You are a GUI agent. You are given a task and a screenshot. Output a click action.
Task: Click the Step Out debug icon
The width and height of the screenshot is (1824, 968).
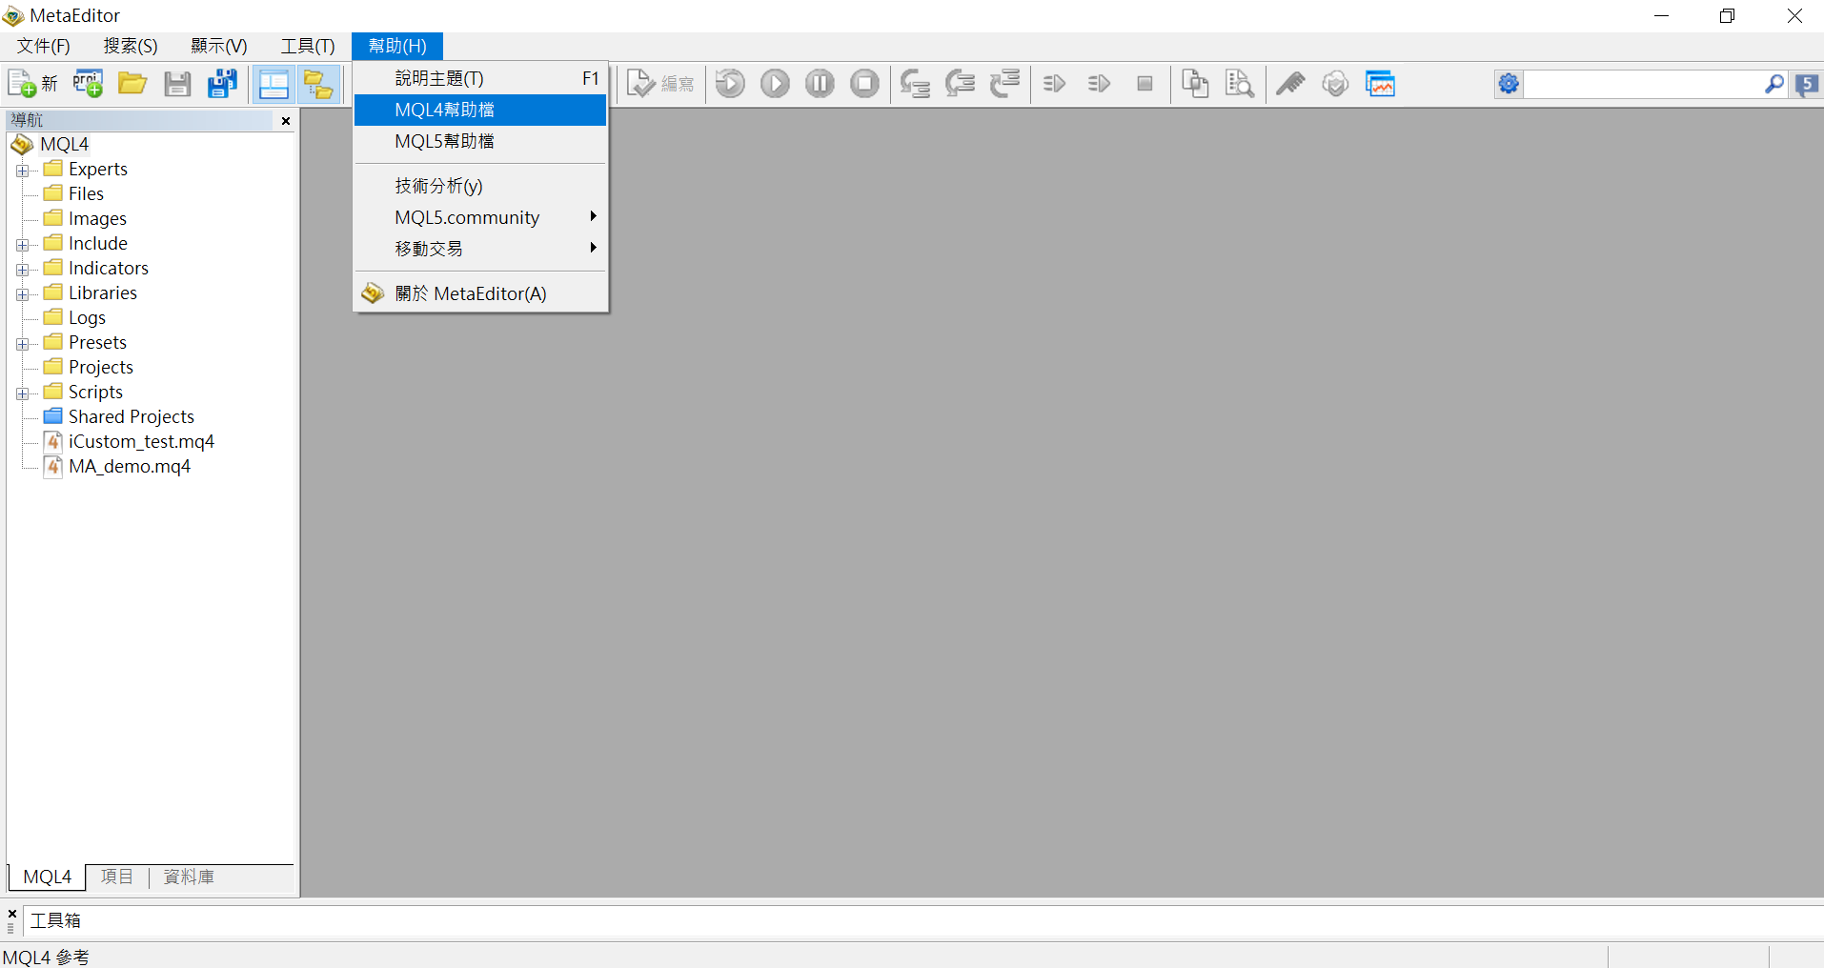[1004, 84]
